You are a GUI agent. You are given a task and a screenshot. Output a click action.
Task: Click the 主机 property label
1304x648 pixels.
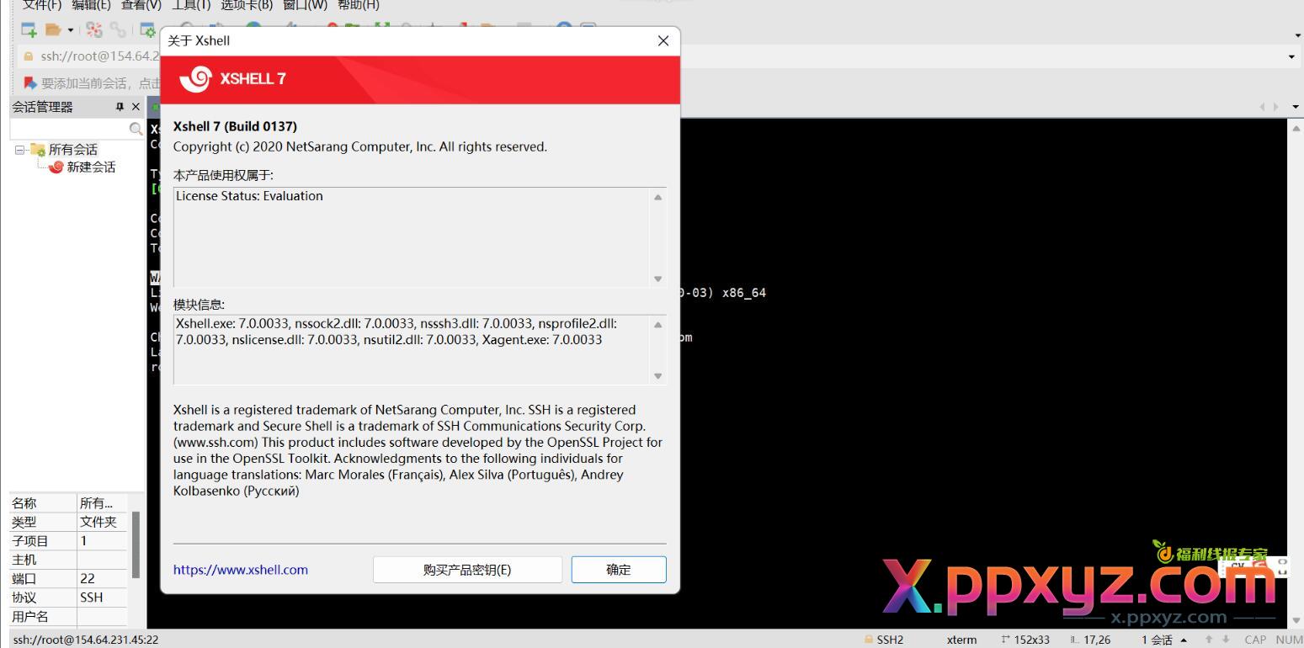click(x=24, y=560)
